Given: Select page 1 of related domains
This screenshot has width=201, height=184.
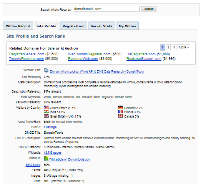Looking at the screenshot, I should coord(163,47).
